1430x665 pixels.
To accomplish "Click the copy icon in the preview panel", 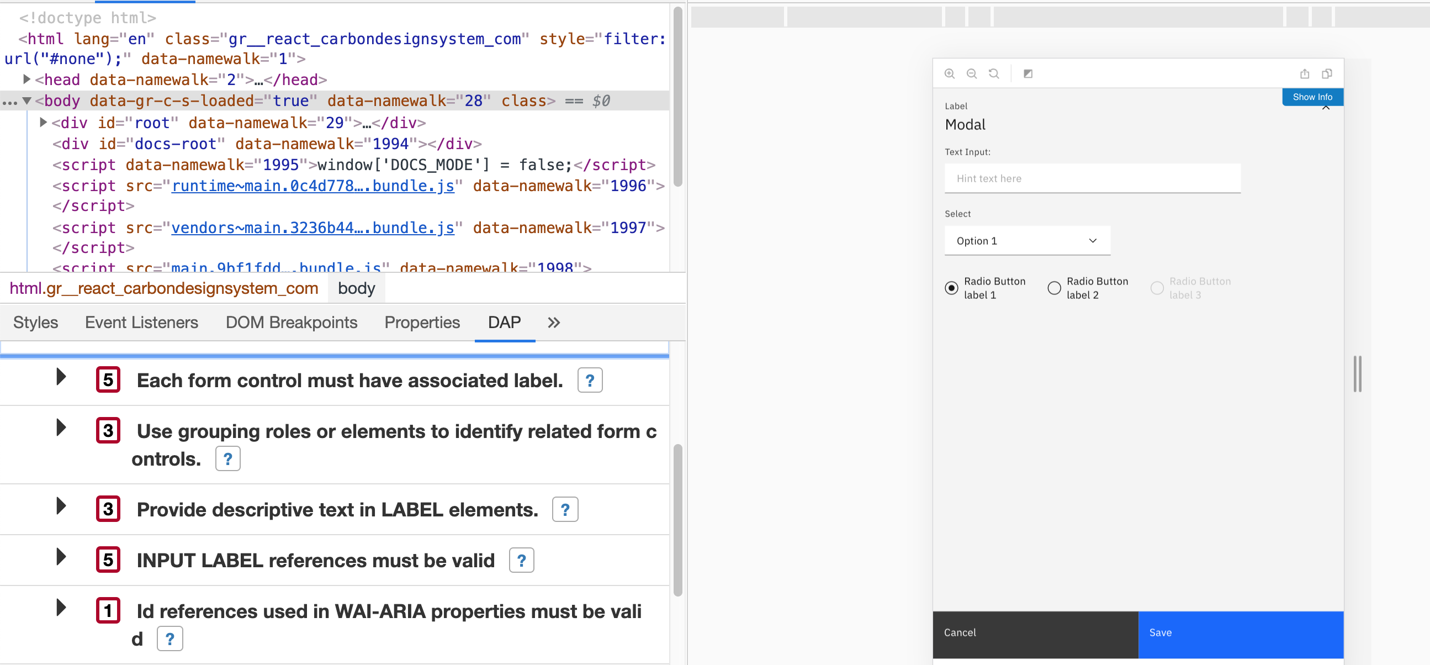I will [1327, 73].
